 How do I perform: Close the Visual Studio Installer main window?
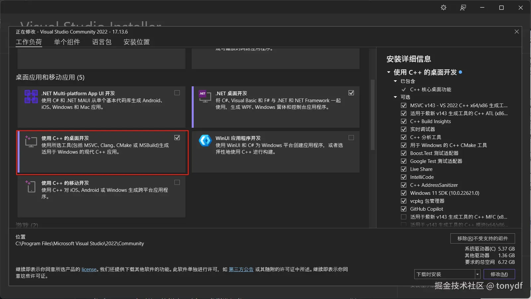pos(521,8)
